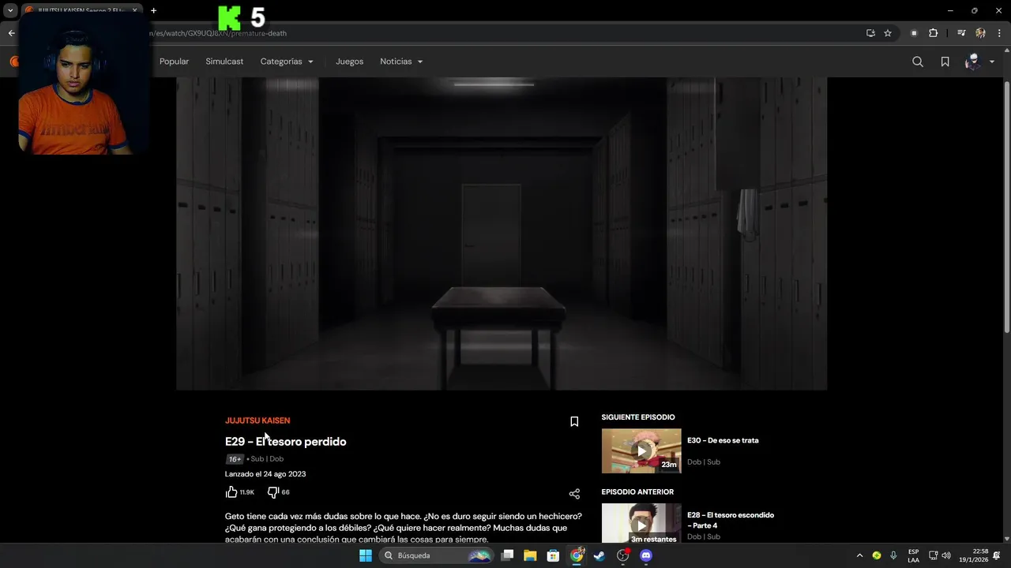This screenshot has height=568, width=1011.
Task: Click the scrollbar down arrow
Action: coord(1006,539)
